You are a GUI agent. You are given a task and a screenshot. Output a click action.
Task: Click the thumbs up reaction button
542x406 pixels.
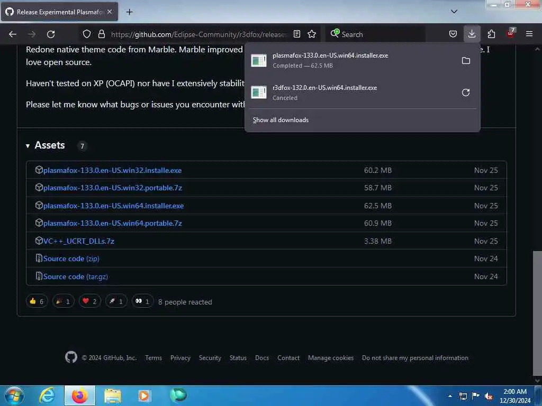pos(37,301)
